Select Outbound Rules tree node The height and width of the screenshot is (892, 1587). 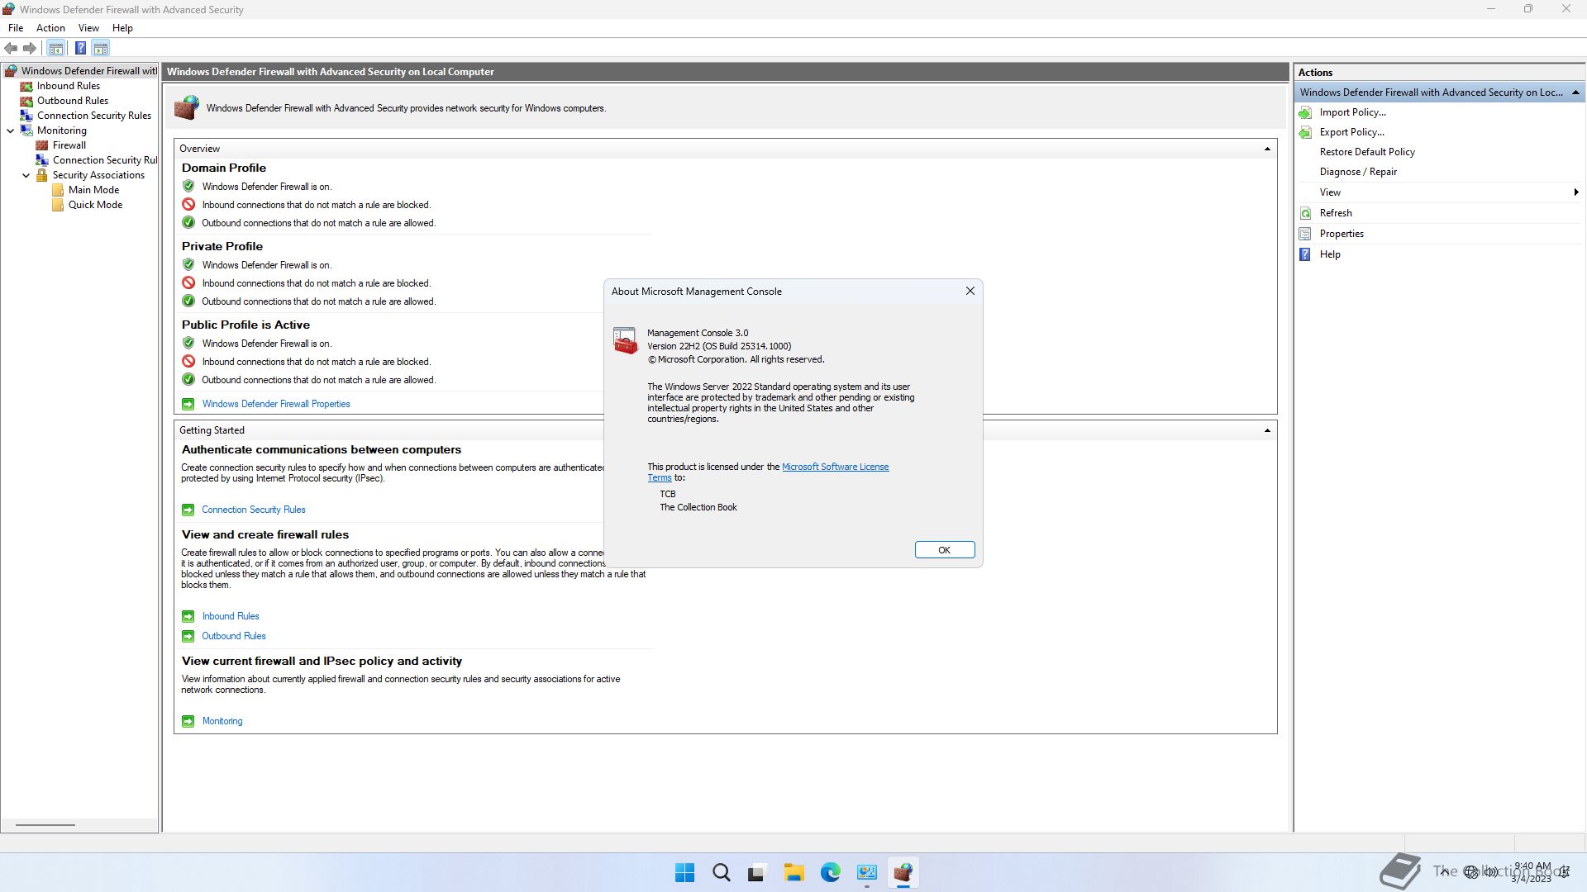pos(72,101)
